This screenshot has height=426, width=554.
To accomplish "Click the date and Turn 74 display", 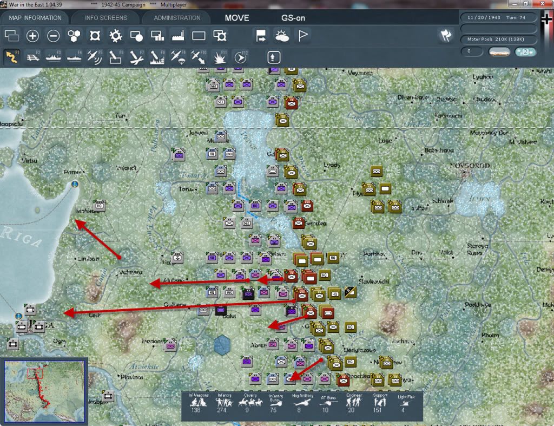I will click(498, 17).
